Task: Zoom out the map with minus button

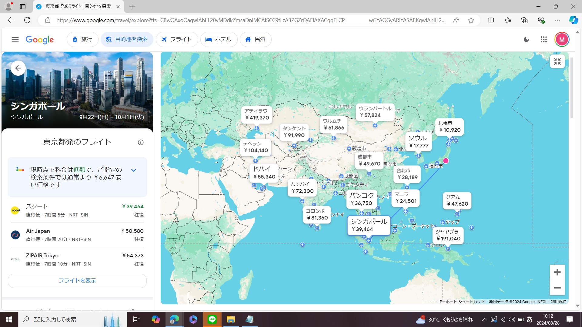Action: (x=557, y=288)
